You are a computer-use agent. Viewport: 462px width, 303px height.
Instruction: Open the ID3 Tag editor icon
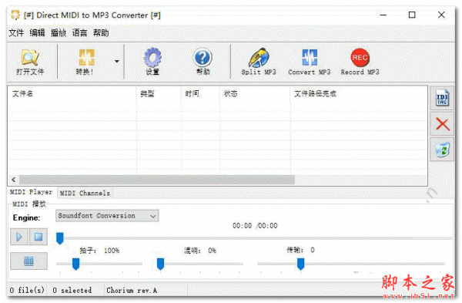click(442, 98)
